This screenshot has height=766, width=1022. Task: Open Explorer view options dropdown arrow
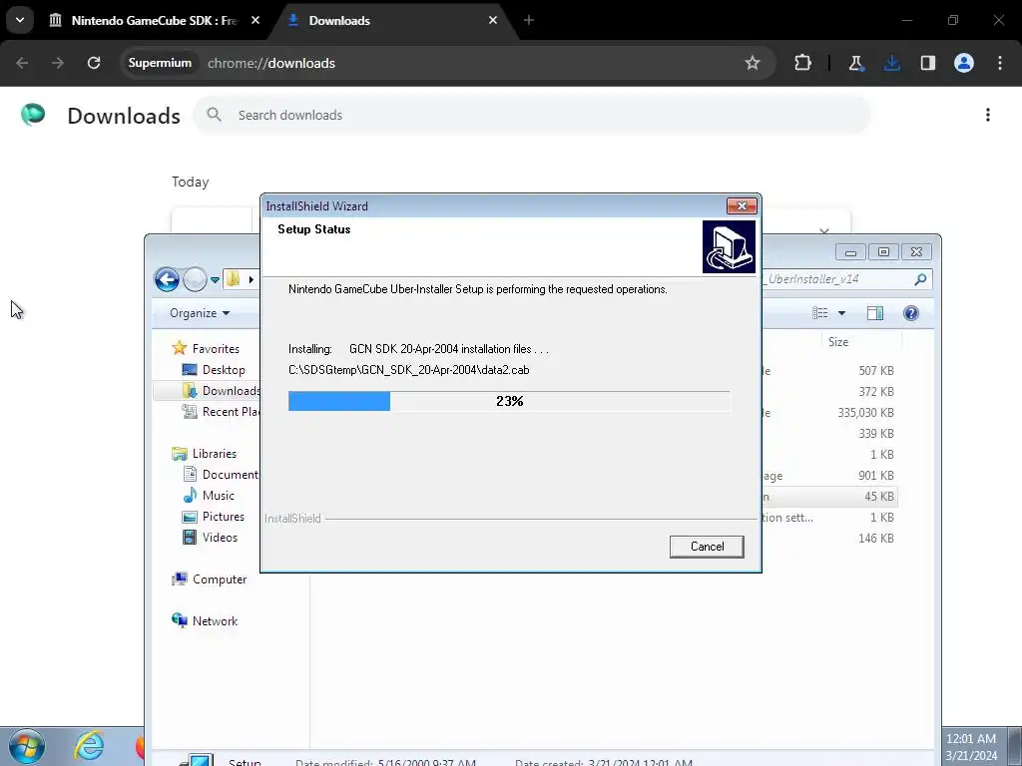click(841, 313)
